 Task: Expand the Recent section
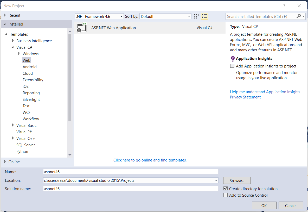coord(5,15)
